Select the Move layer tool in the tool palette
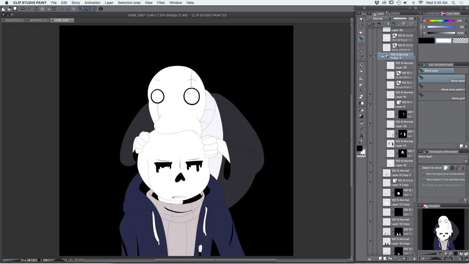This screenshot has width=469, height=264. click(x=361, y=38)
